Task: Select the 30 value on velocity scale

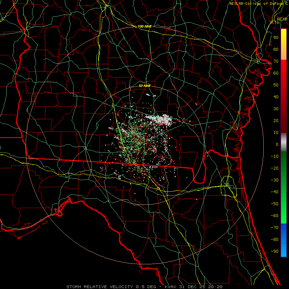Action: pos(276,109)
